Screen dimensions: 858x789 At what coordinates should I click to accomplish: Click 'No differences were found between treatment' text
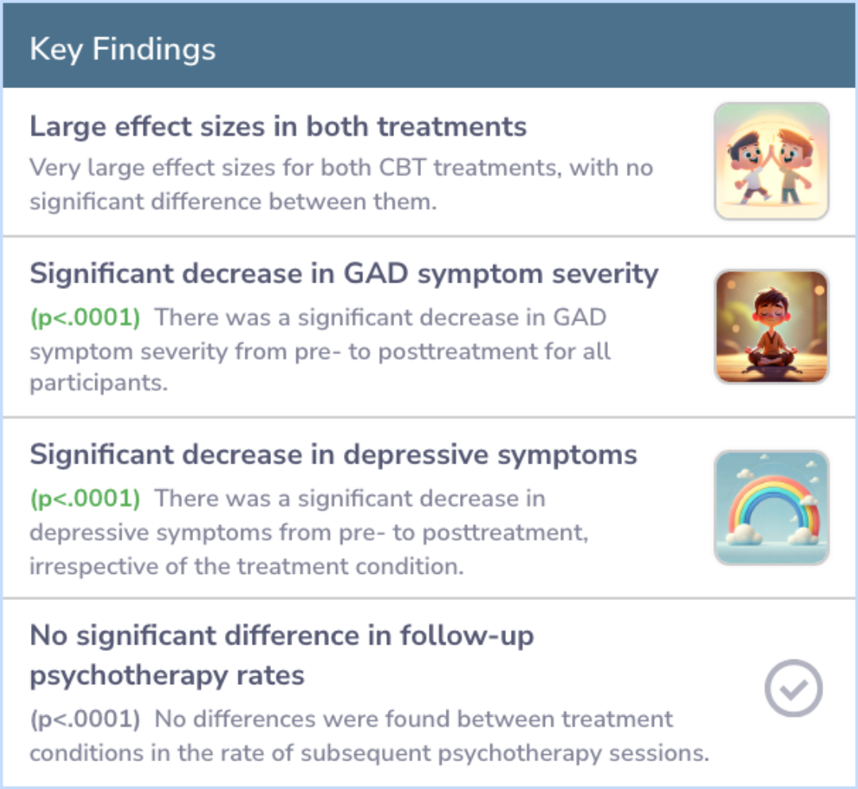413,719
